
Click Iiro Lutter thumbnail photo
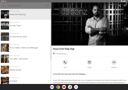(5, 59)
